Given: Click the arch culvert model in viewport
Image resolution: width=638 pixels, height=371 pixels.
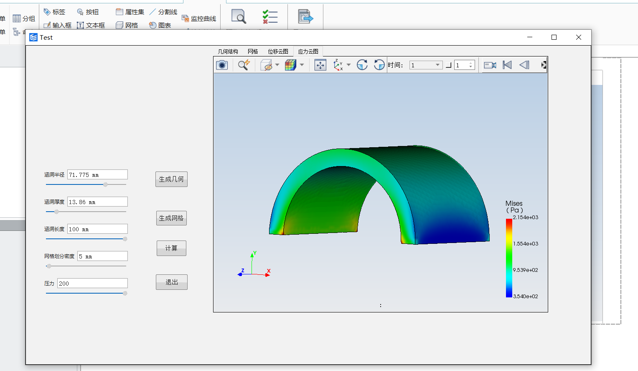Looking at the screenshot, I should (x=379, y=195).
